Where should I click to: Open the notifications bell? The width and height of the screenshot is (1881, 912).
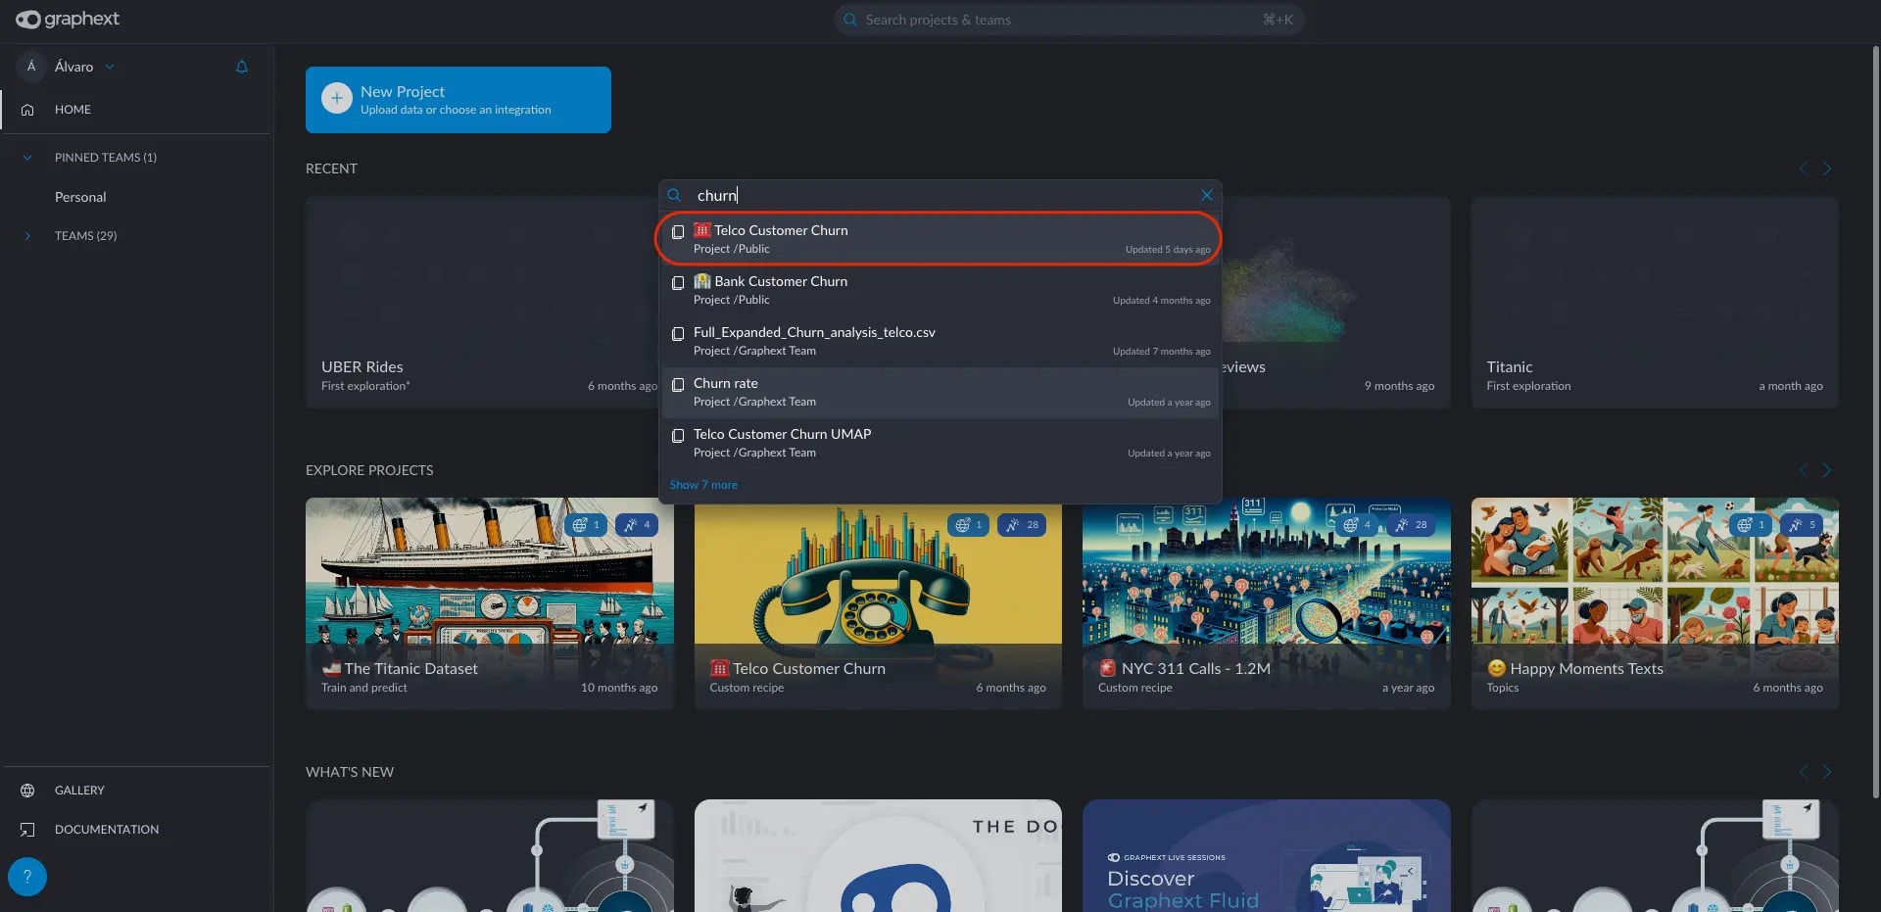(242, 67)
